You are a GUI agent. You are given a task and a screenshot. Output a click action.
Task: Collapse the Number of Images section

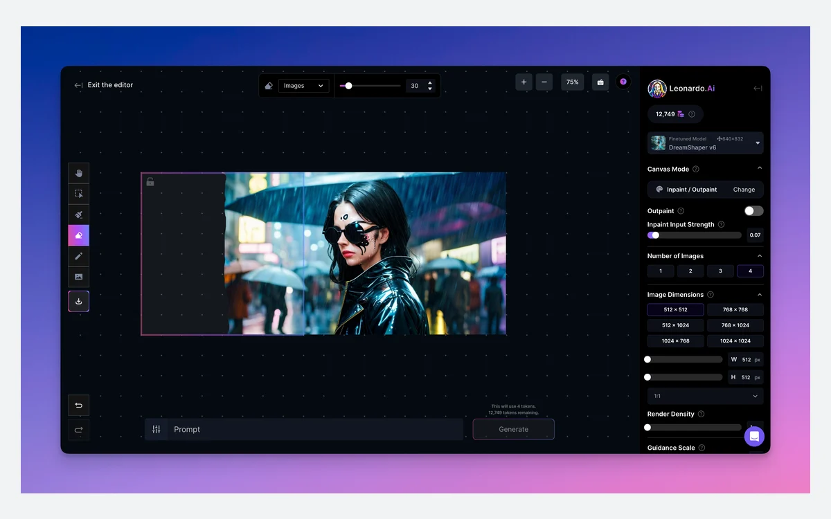click(759, 255)
